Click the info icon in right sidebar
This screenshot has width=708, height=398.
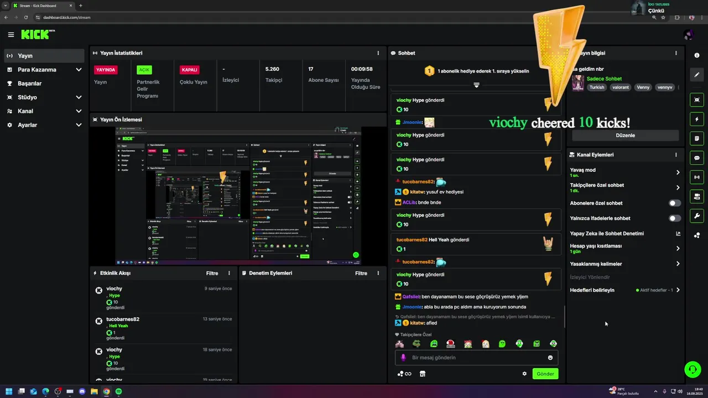696,55
